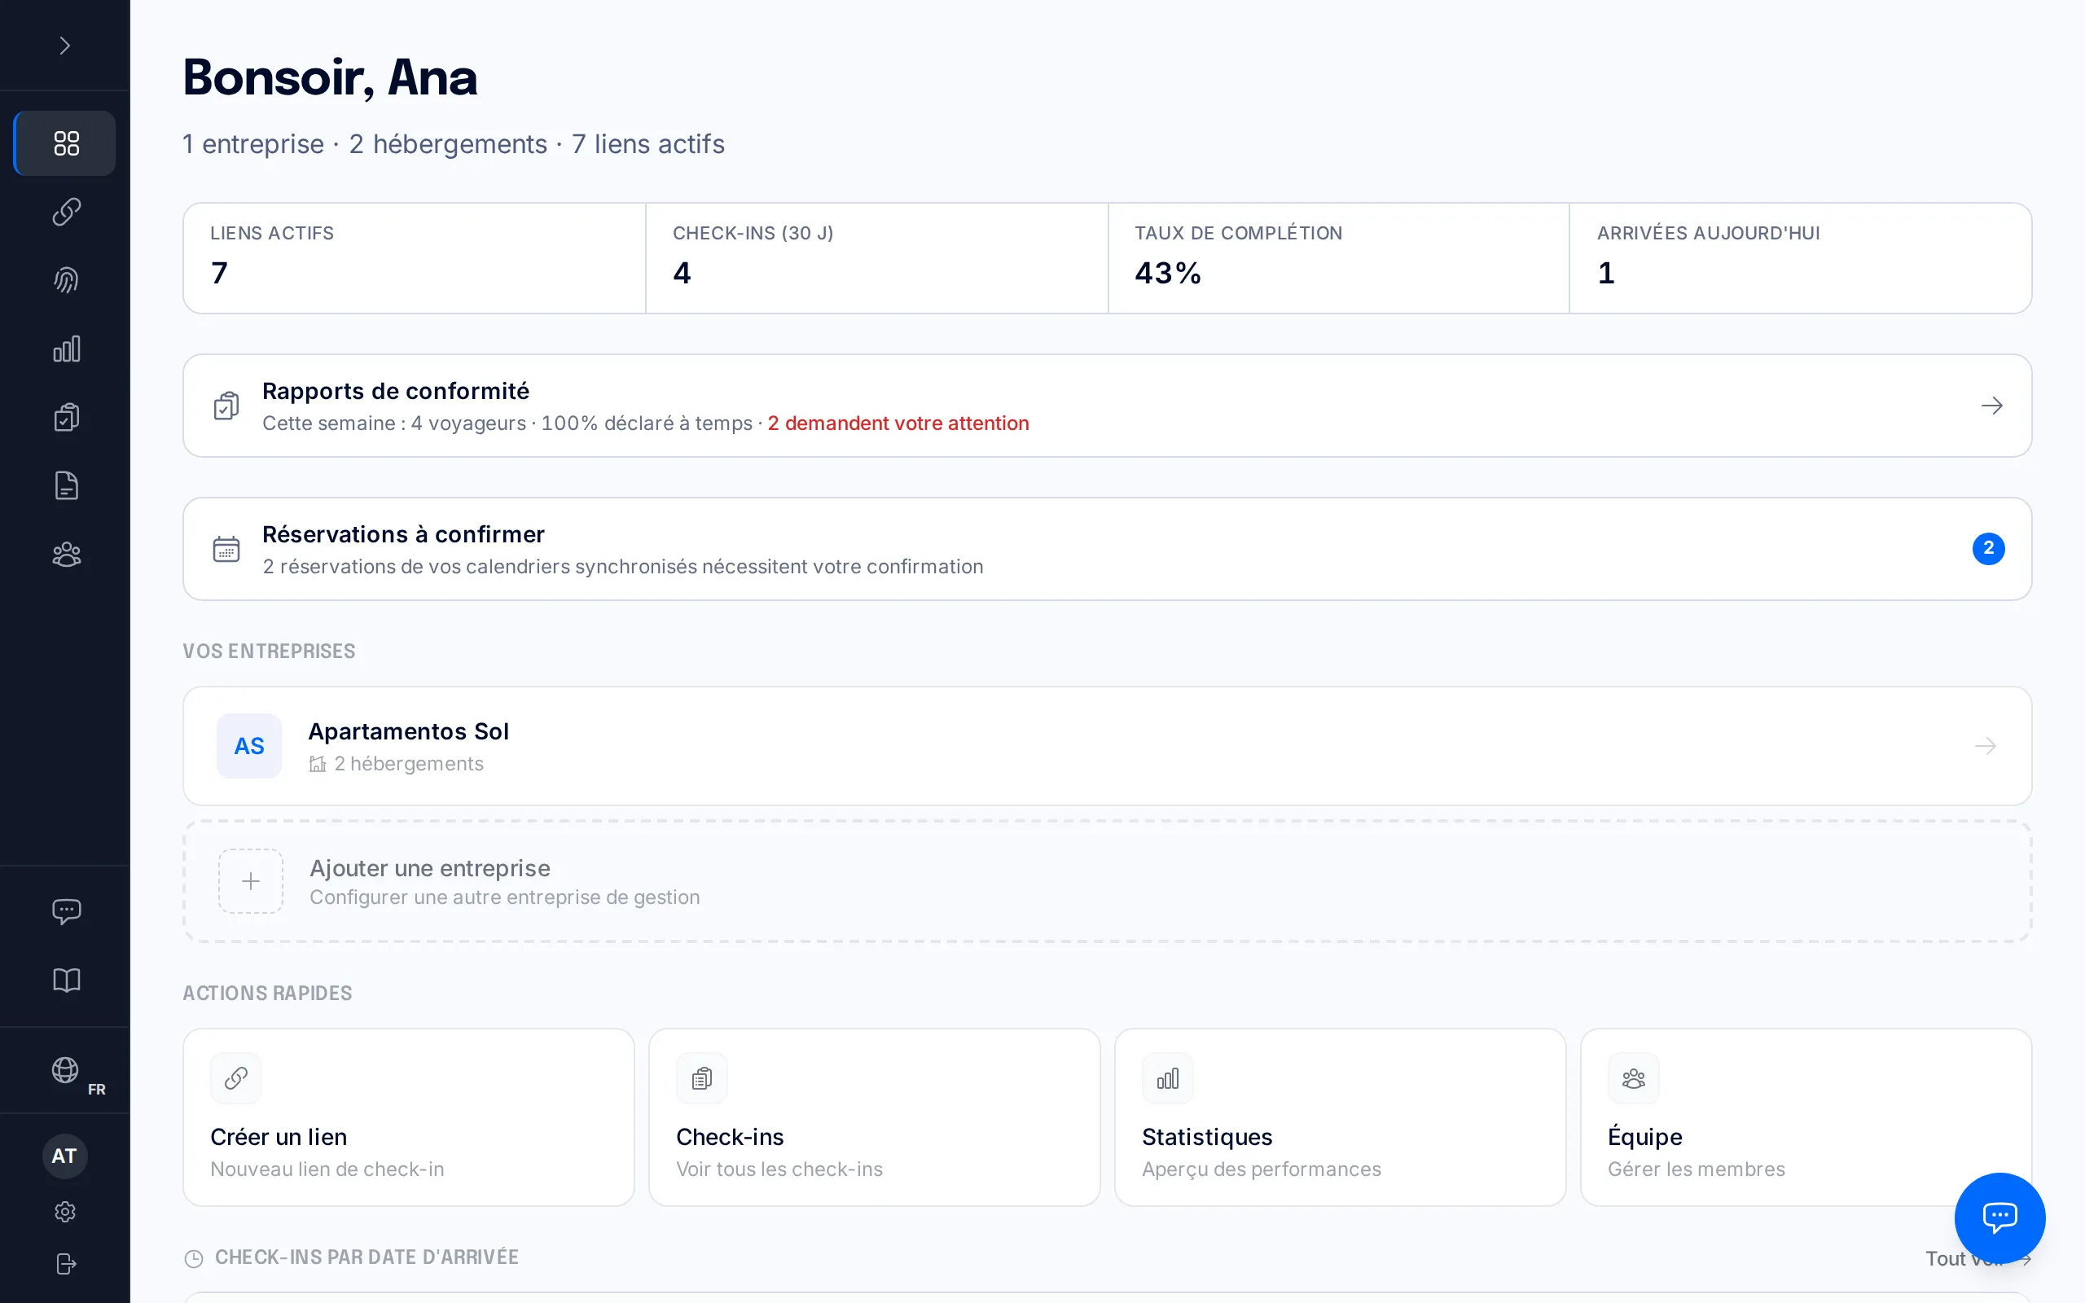Viewport: 2085px width, 1303px height.
Task: Open settings gear icon in sidebar
Action: point(64,1212)
